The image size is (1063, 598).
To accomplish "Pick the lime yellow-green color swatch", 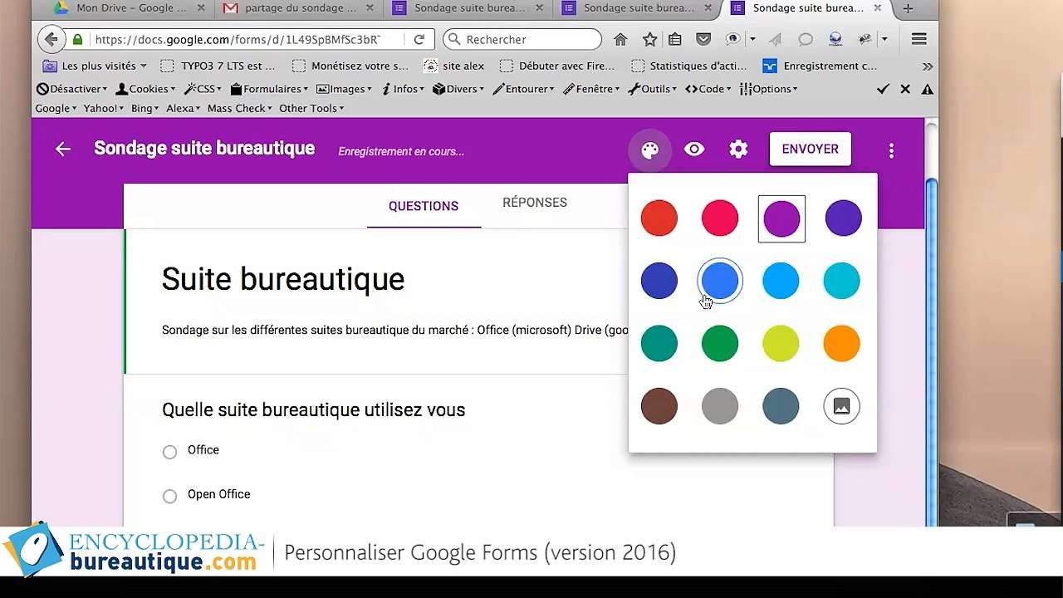I will pyautogui.click(x=781, y=344).
